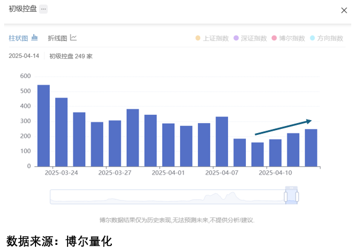This screenshot has height=252, width=356.
Task: Select the last bar for 2025-04-14
Action: click(x=311, y=148)
